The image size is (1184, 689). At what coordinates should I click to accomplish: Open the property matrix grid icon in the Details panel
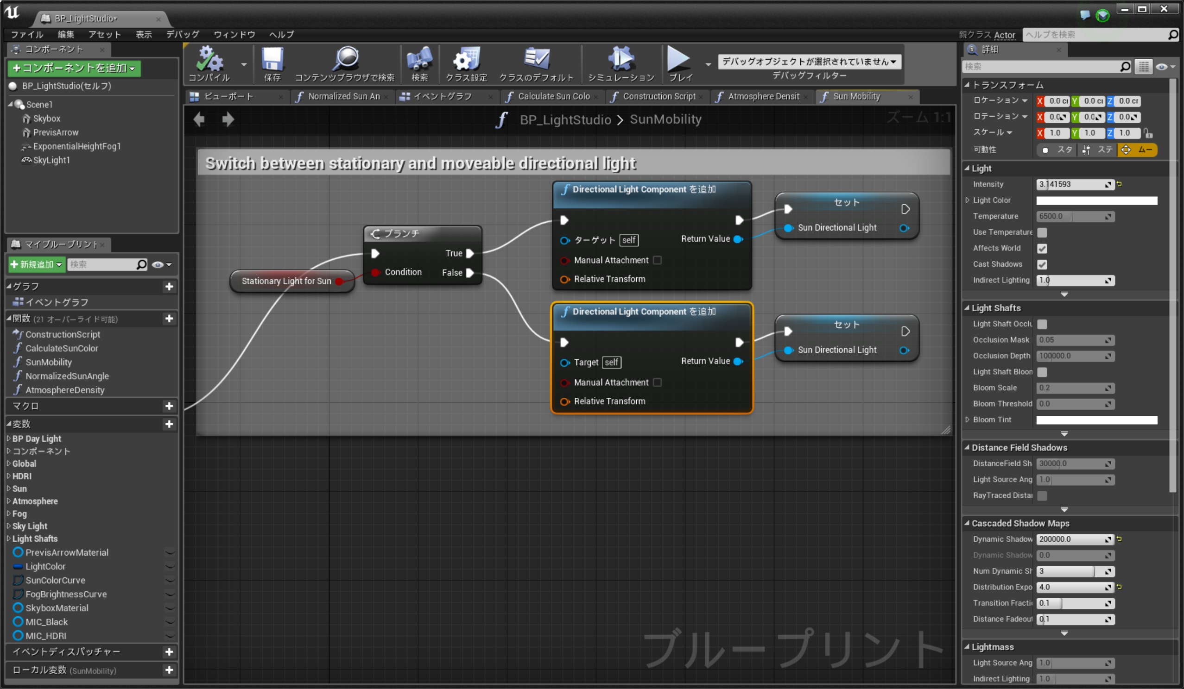(x=1144, y=67)
